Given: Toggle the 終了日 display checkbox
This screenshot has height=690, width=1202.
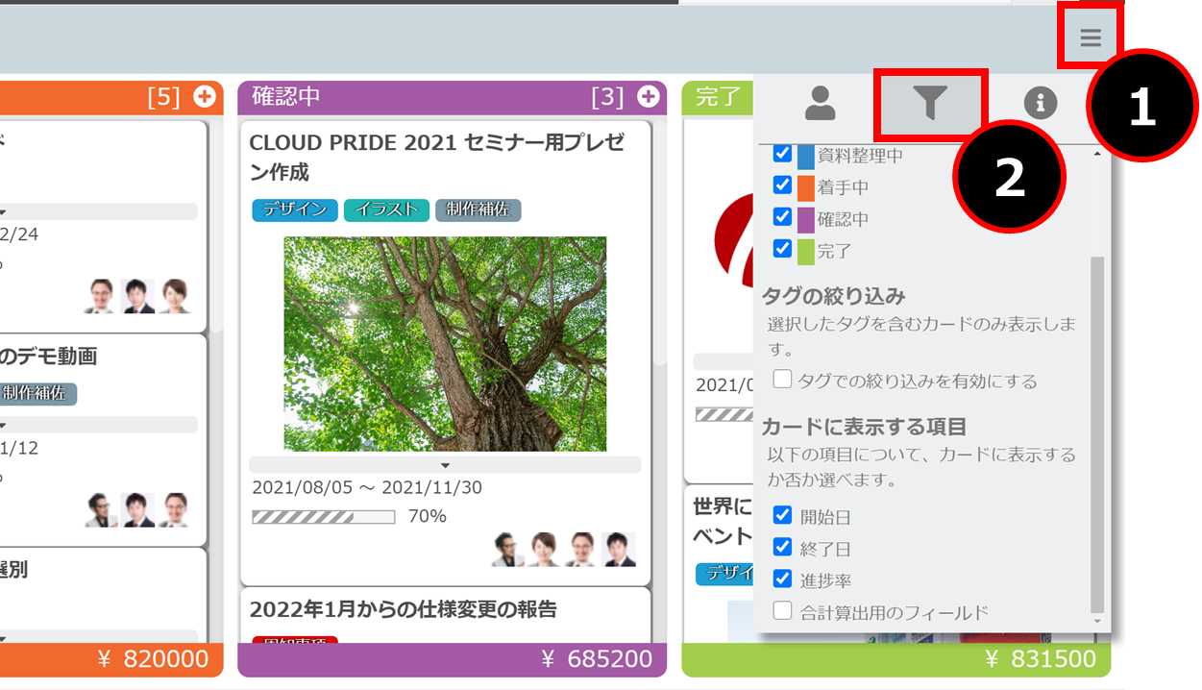Looking at the screenshot, I should [782, 548].
